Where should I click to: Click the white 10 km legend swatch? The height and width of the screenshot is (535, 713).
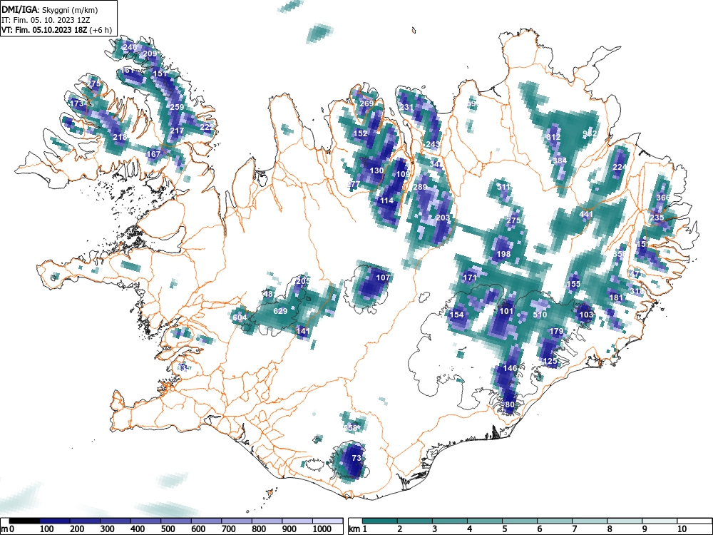694,521
